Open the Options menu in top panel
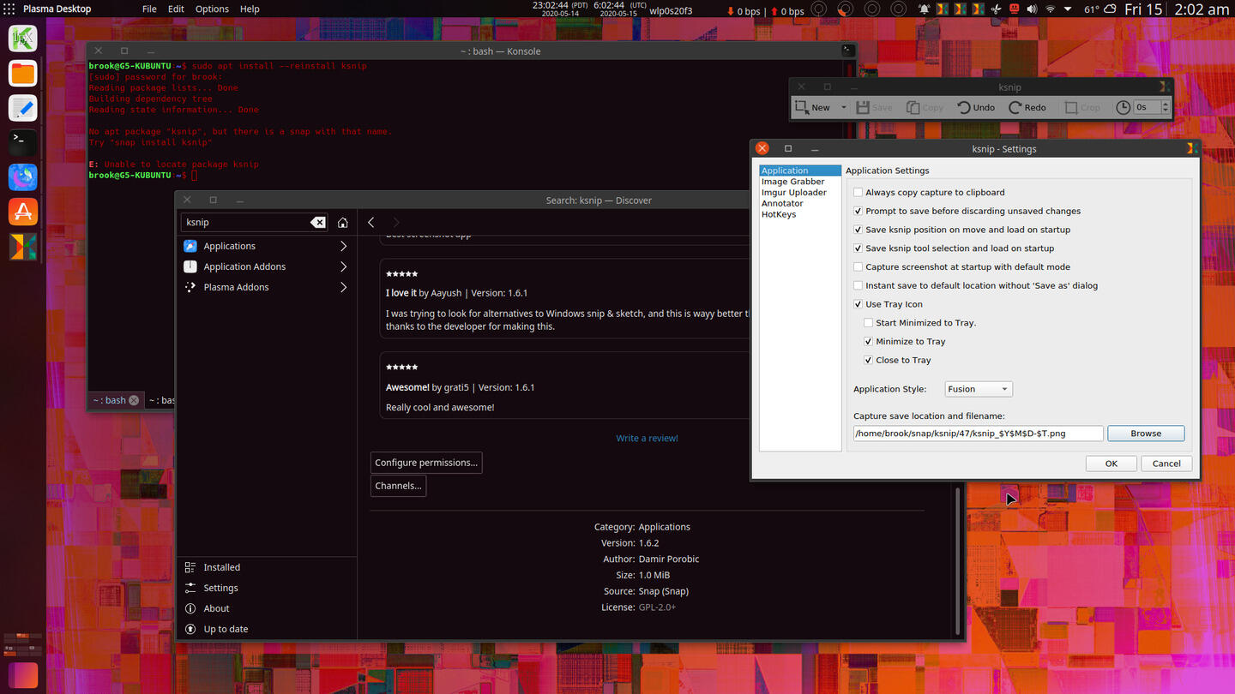 (212, 9)
